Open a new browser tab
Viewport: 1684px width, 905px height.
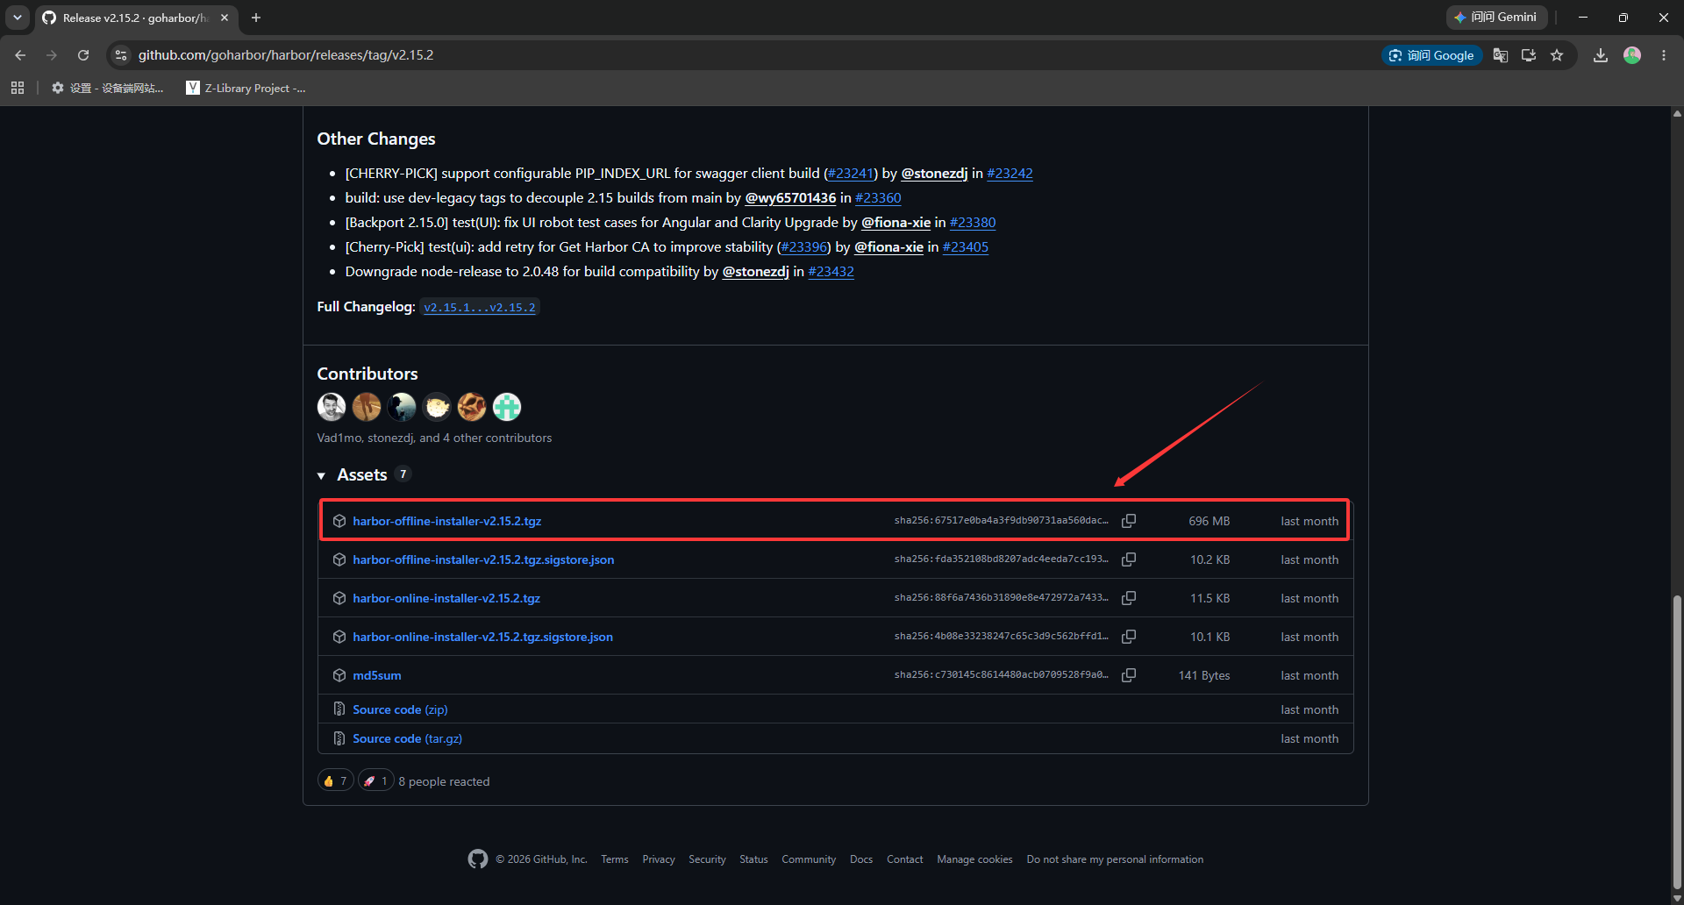(x=256, y=18)
